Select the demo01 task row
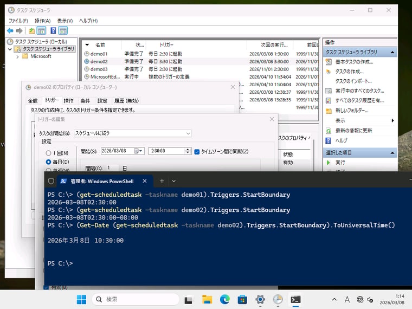The height and width of the screenshot is (309, 412). pyautogui.click(x=200, y=54)
